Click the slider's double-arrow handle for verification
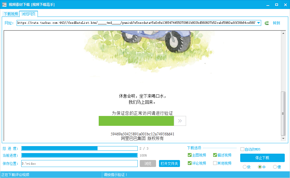The image size is (290, 178). [180, 121]
